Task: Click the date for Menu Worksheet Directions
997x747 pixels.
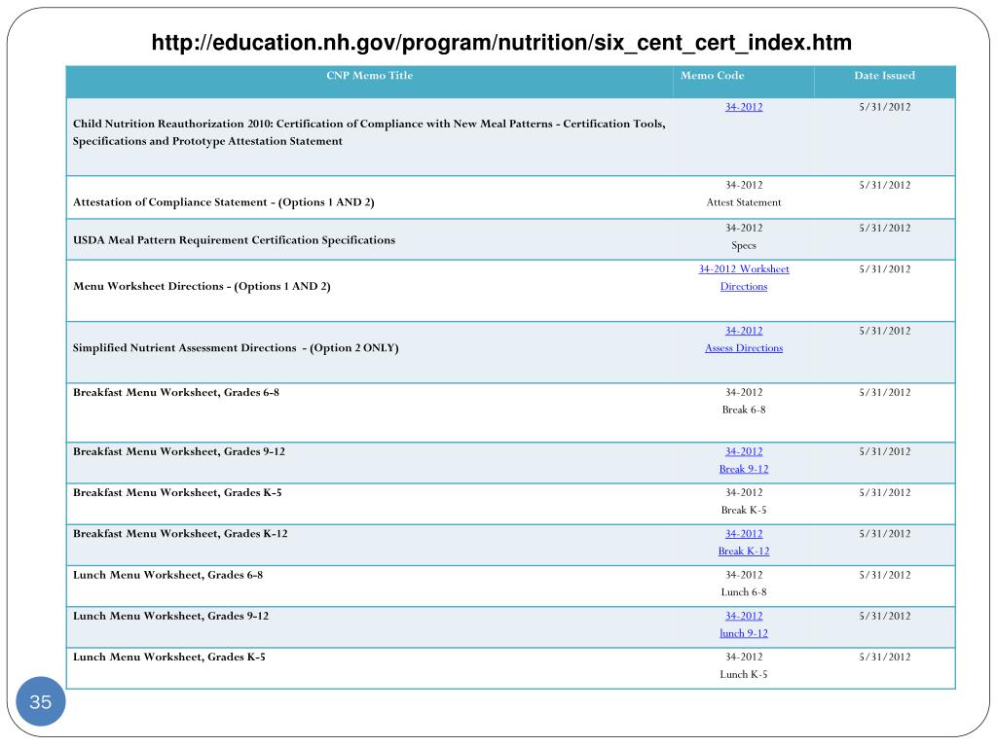Action: click(884, 269)
